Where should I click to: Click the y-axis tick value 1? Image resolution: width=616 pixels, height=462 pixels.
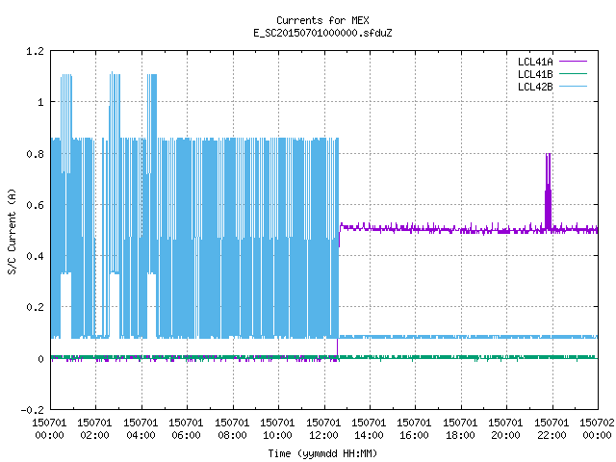(x=40, y=103)
